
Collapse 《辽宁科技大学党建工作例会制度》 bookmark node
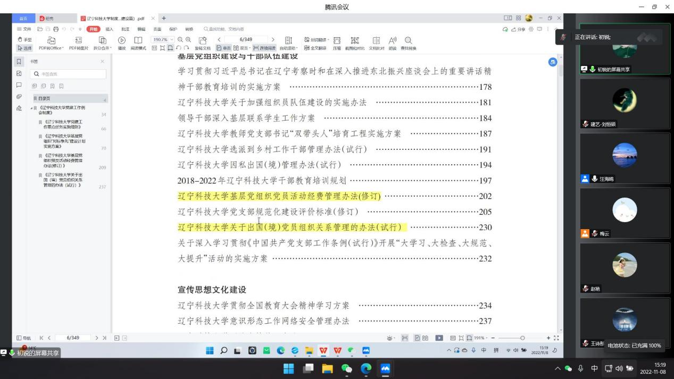tap(31, 107)
